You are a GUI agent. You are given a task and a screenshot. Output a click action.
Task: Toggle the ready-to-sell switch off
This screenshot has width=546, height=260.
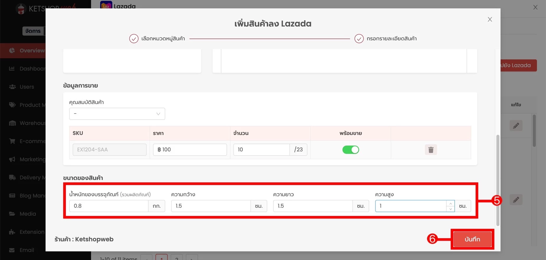351,150
